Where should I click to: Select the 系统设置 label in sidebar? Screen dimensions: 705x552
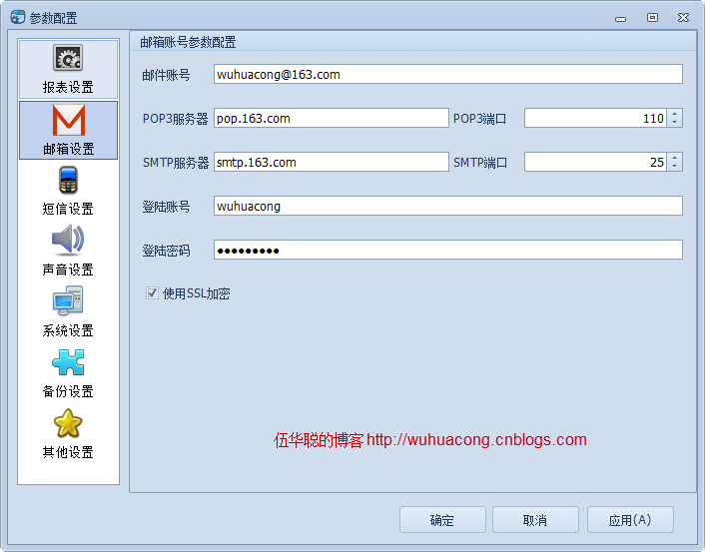click(x=68, y=330)
